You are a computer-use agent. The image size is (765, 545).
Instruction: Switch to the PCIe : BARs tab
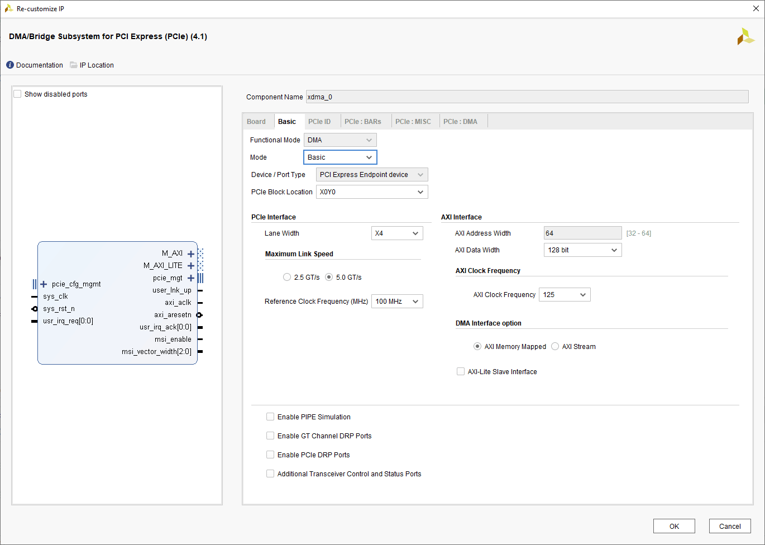(x=363, y=122)
